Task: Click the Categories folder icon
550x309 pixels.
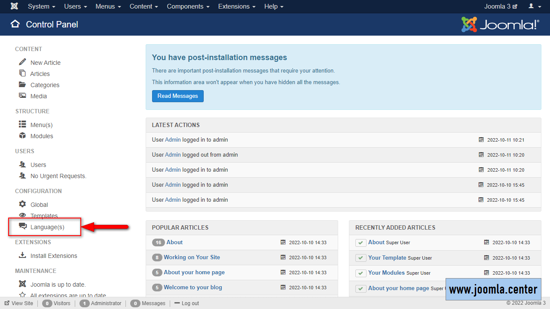Action: (23, 85)
